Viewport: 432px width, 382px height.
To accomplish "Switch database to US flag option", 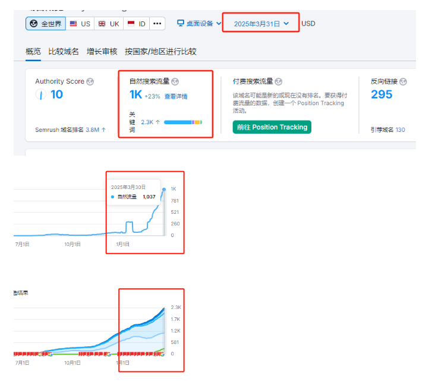I will coord(80,24).
